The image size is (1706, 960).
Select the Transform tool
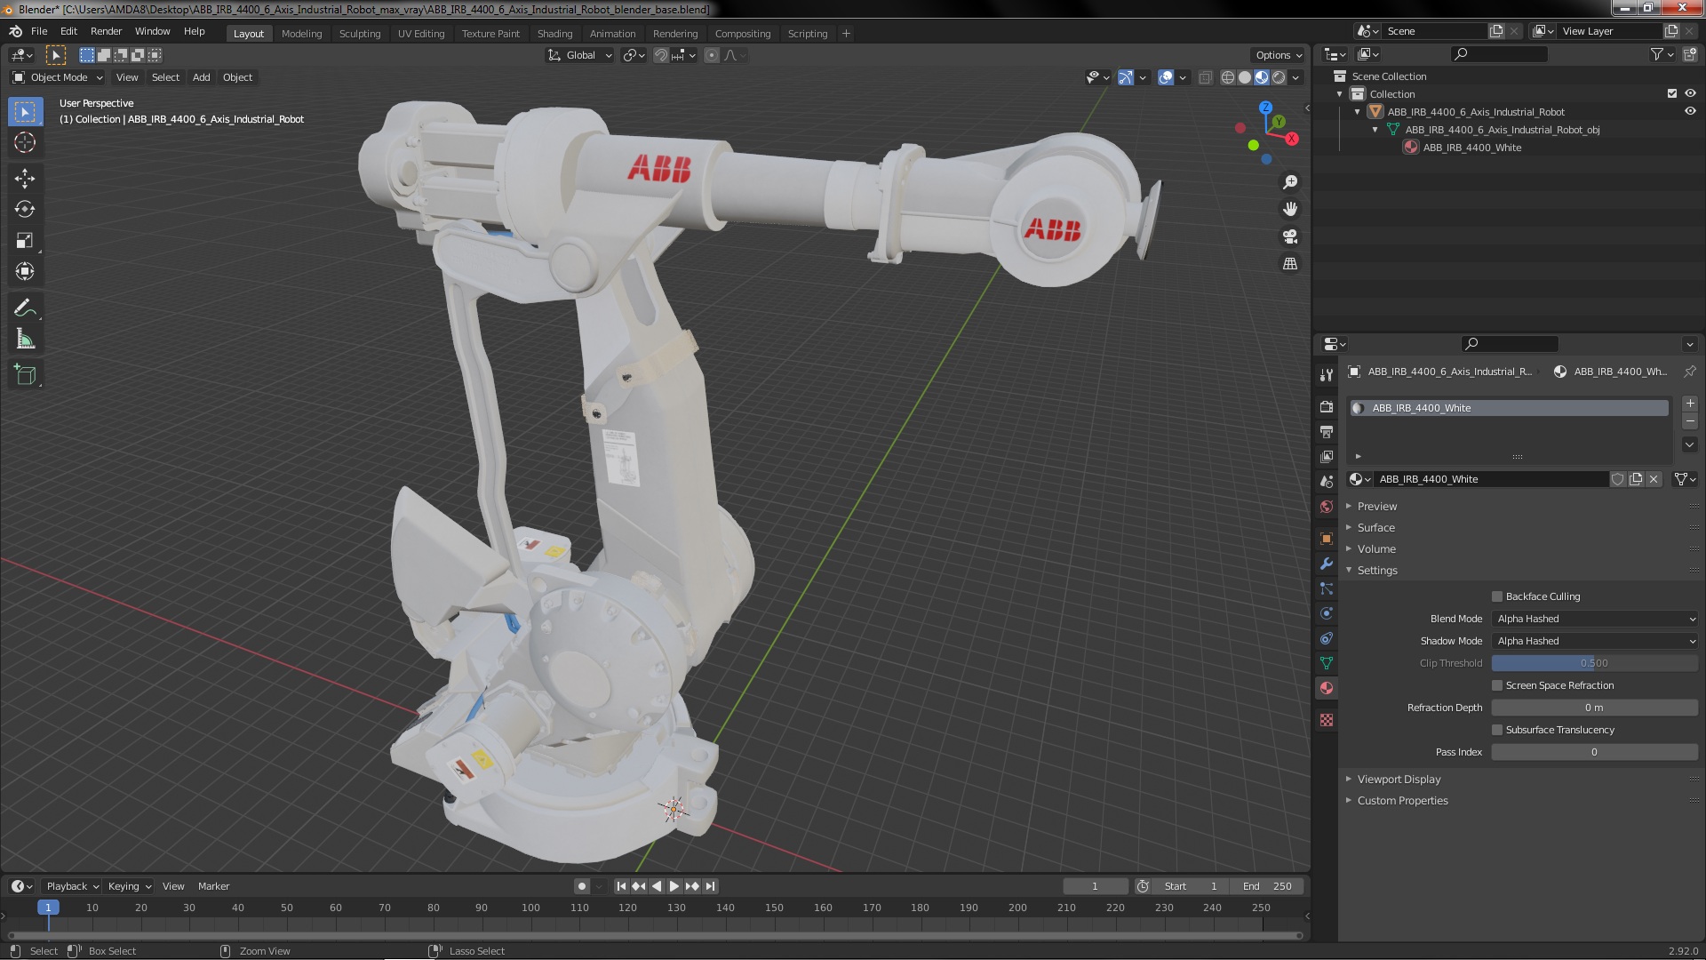(x=25, y=272)
